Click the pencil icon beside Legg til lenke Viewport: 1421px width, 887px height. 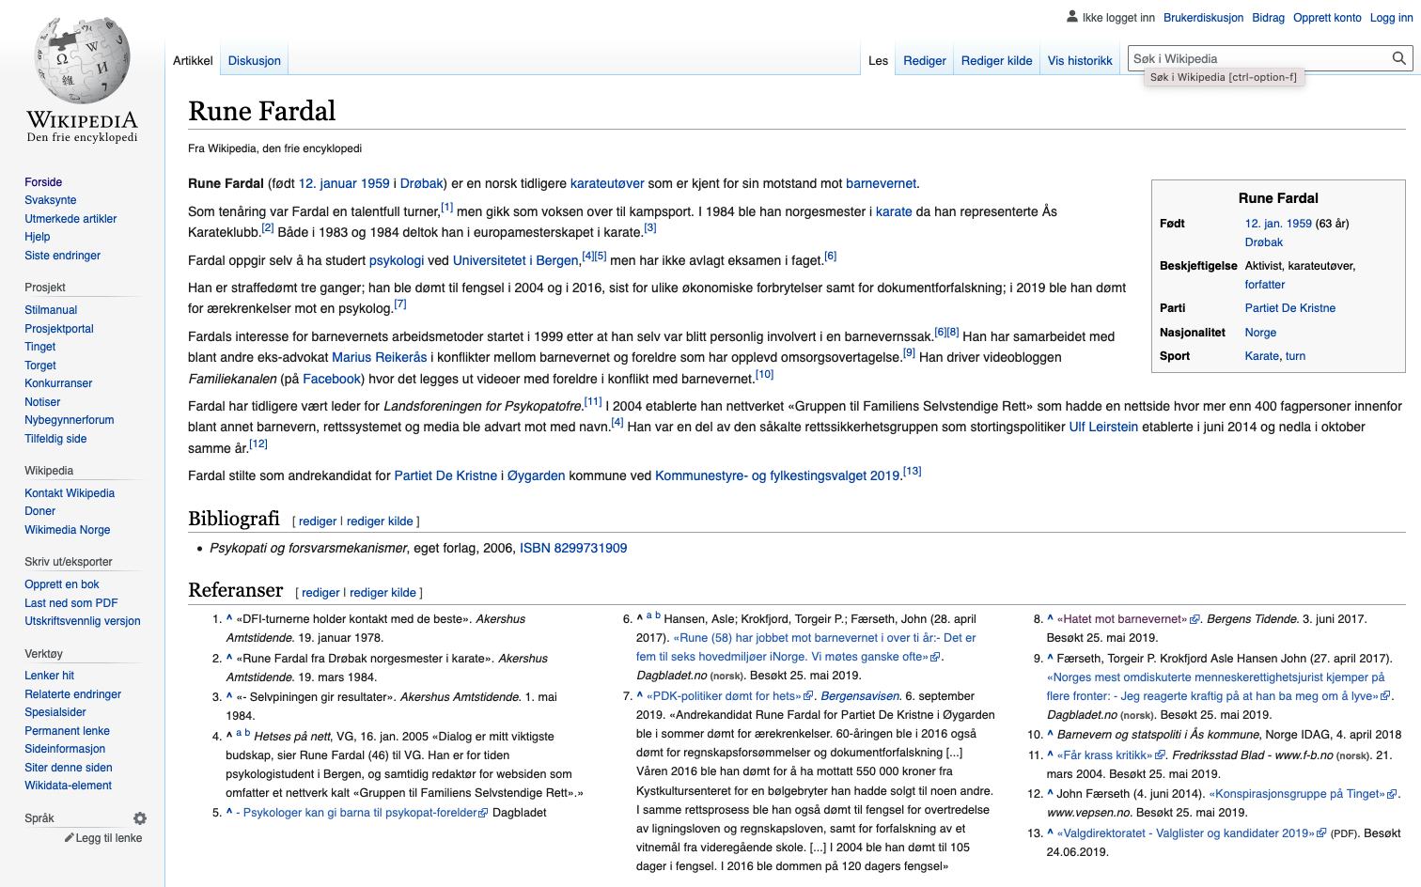click(70, 837)
